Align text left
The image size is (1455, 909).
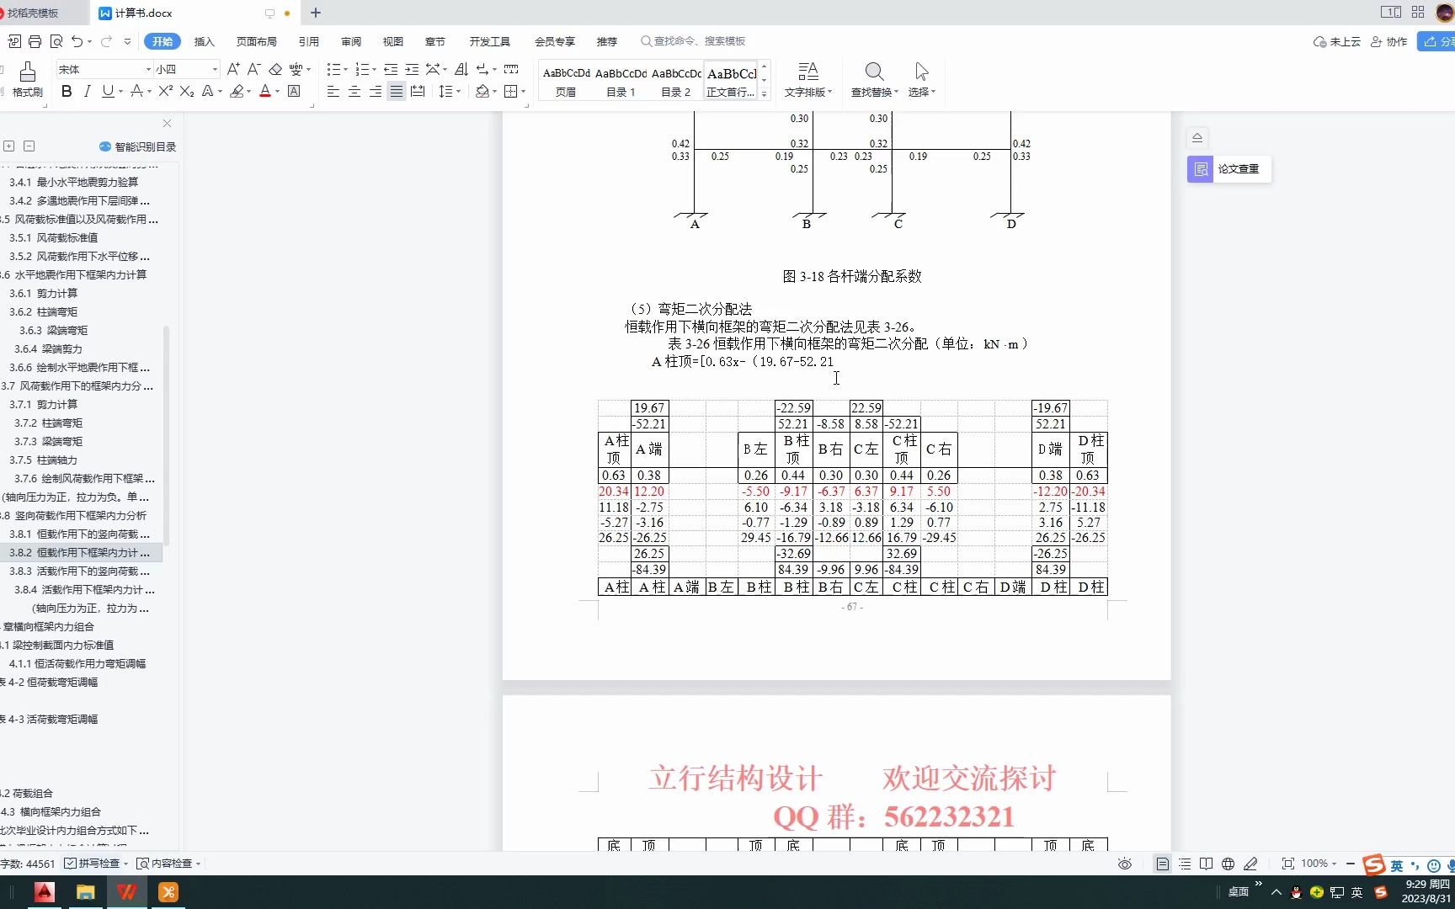333,92
